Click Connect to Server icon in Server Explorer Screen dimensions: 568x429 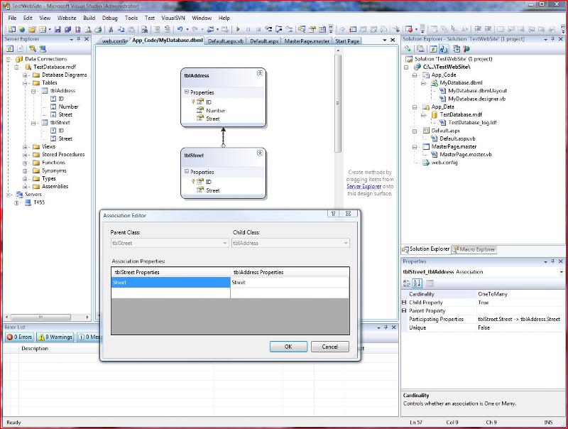point(43,48)
